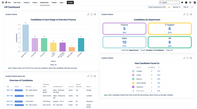
Task: Open the app switcher grid icon
Action: pyautogui.click(x=3, y=3)
